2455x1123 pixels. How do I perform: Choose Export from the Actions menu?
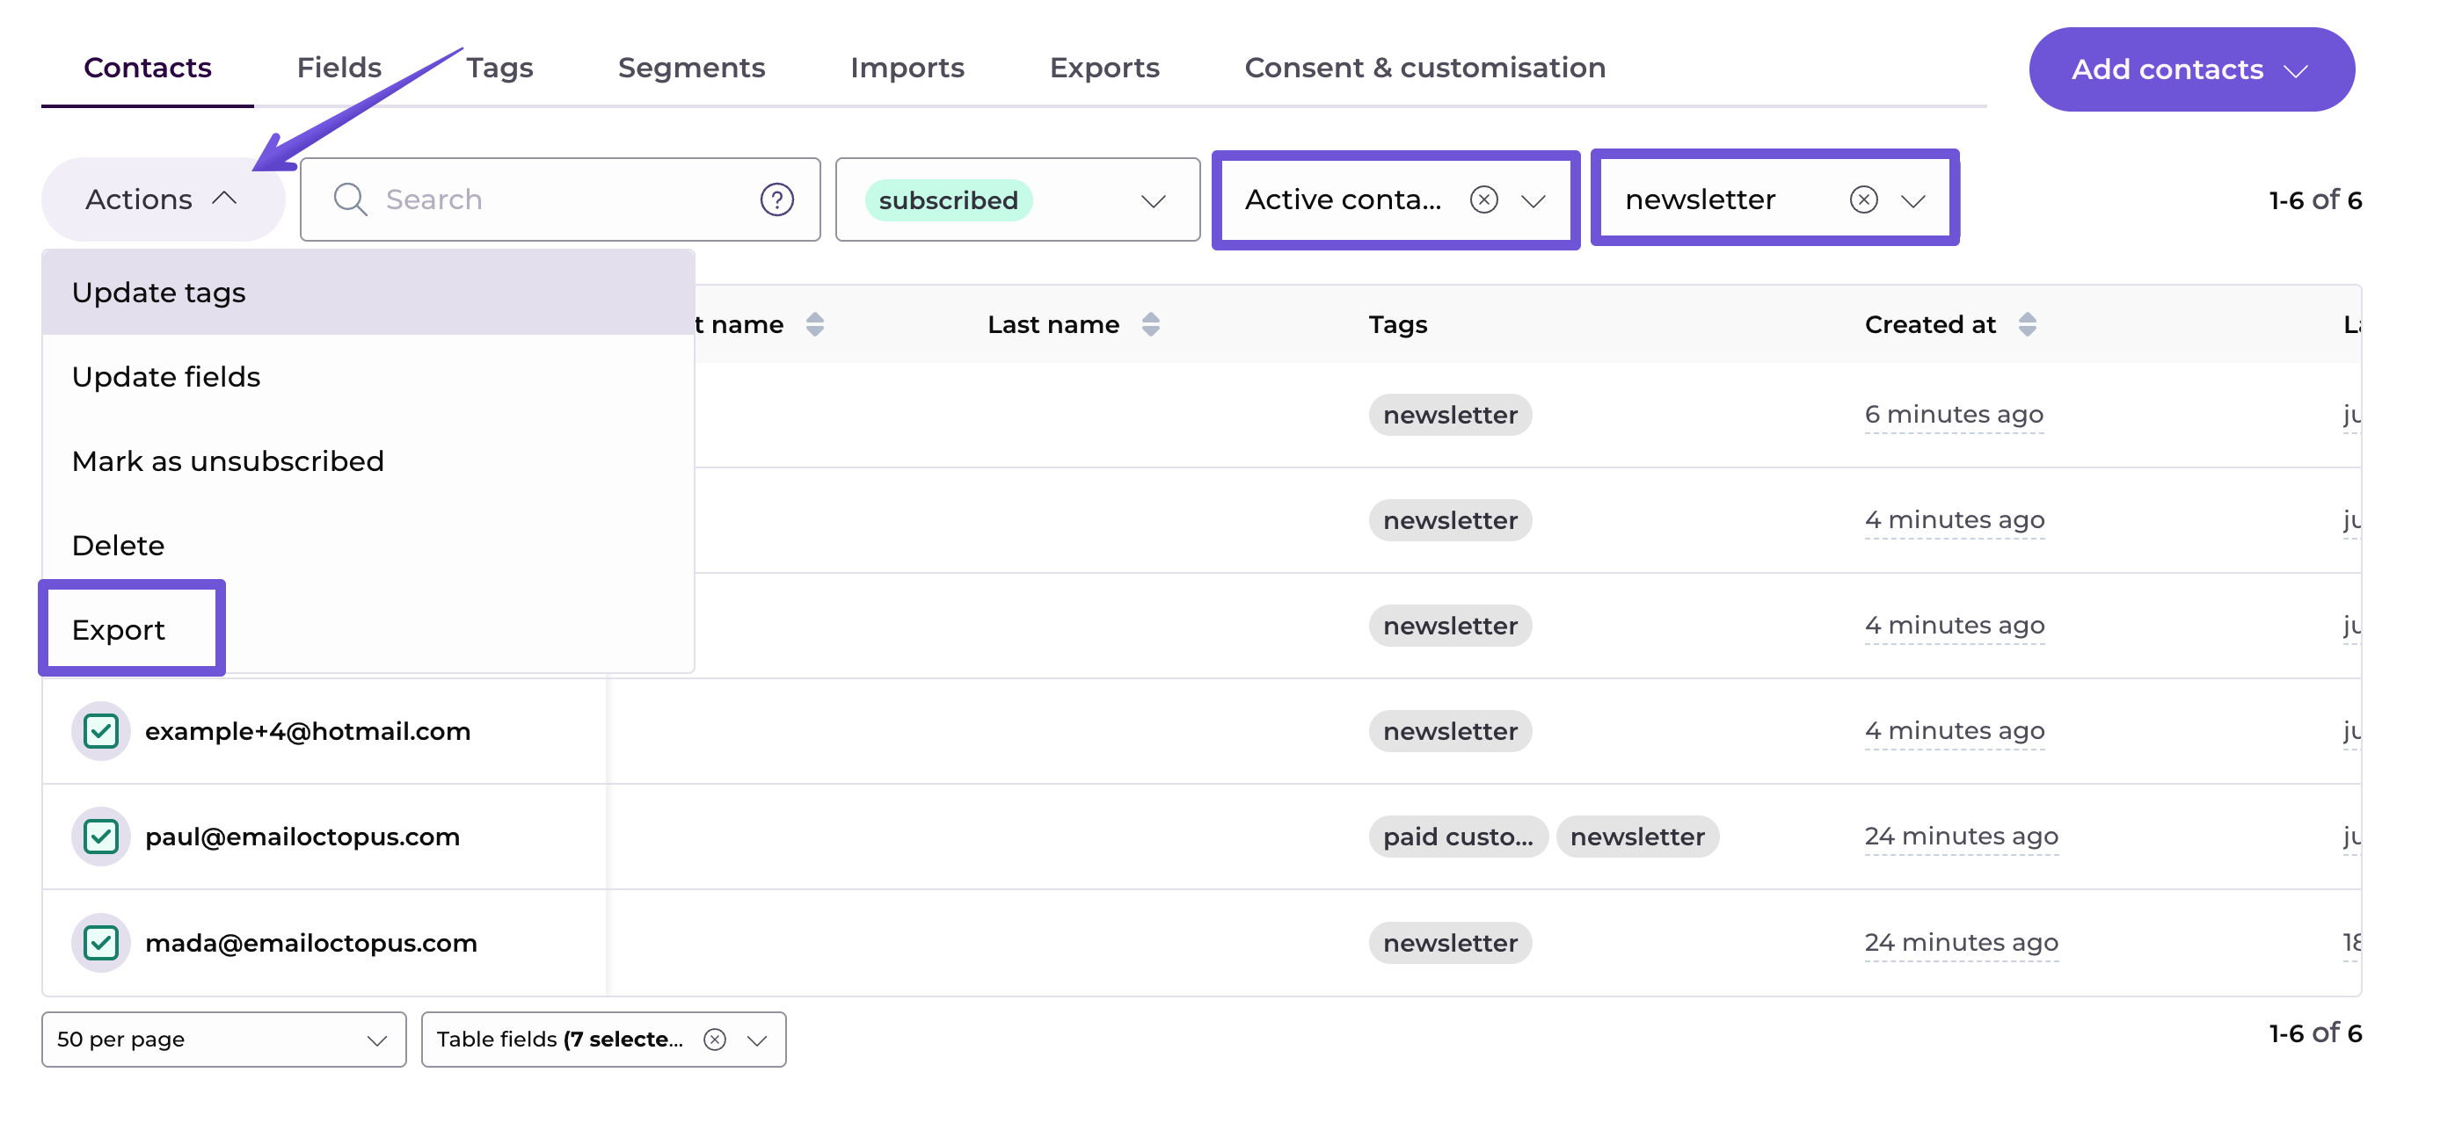point(119,630)
